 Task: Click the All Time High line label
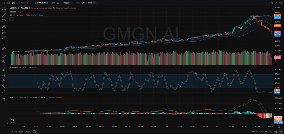click(x=255, y=16)
